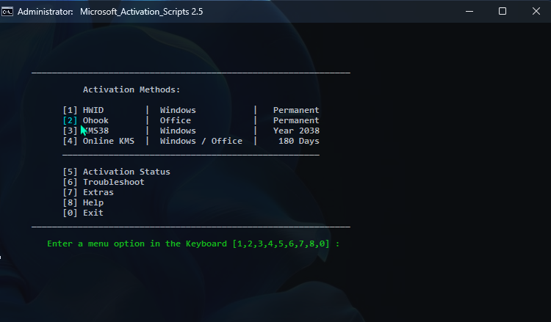This screenshot has width=551, height=322.
Task: Click 'Windows' in the HWID row
Action: click(x=178, y=110)
